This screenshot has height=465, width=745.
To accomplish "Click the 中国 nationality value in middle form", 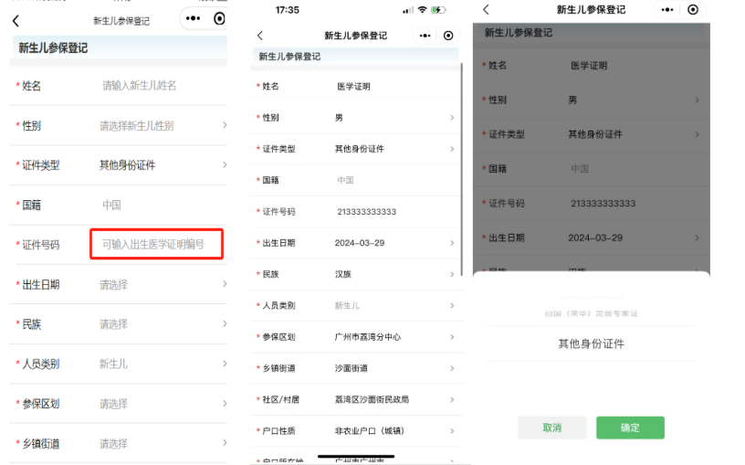I will pos(345,180).
